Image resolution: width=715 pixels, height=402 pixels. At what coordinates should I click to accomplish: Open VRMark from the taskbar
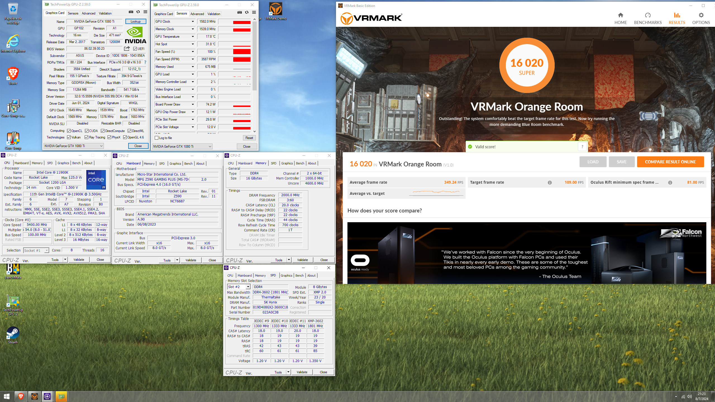(x=34, y=396)
